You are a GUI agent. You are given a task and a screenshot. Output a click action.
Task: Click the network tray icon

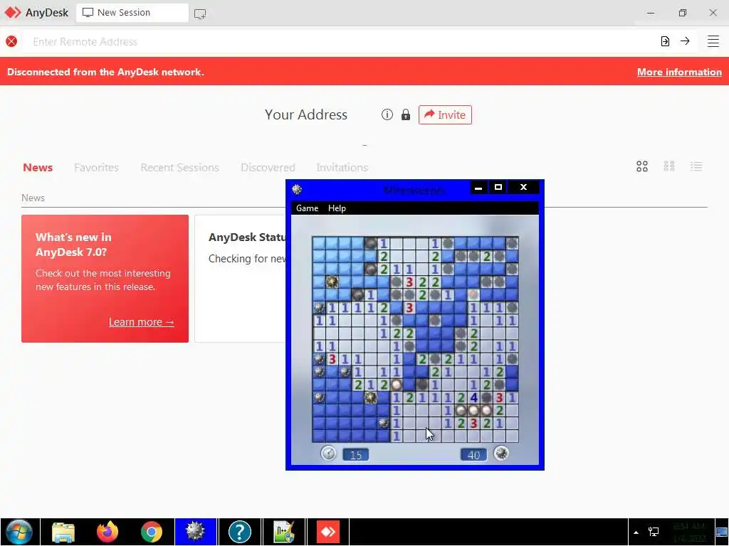click(654, 532)
